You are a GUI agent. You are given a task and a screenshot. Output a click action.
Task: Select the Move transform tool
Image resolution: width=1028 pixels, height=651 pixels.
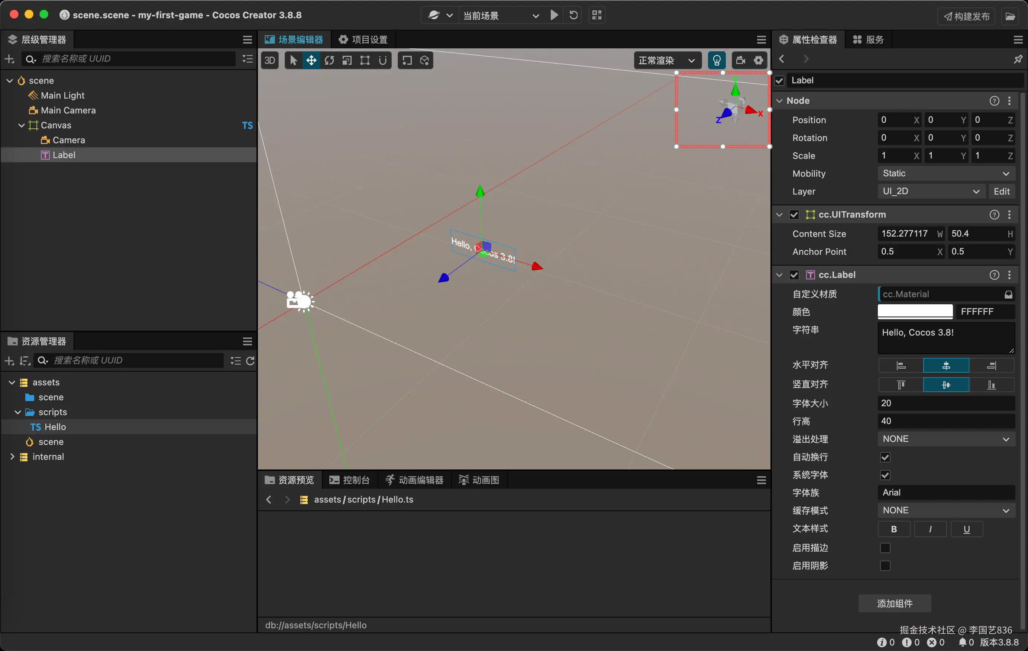(x=311, y=60)
